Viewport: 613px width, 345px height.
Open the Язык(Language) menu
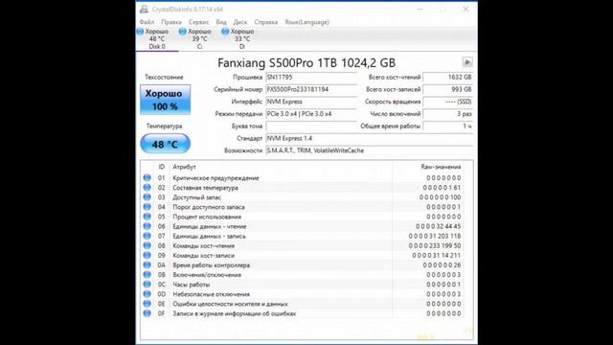(x=306, y=22)
